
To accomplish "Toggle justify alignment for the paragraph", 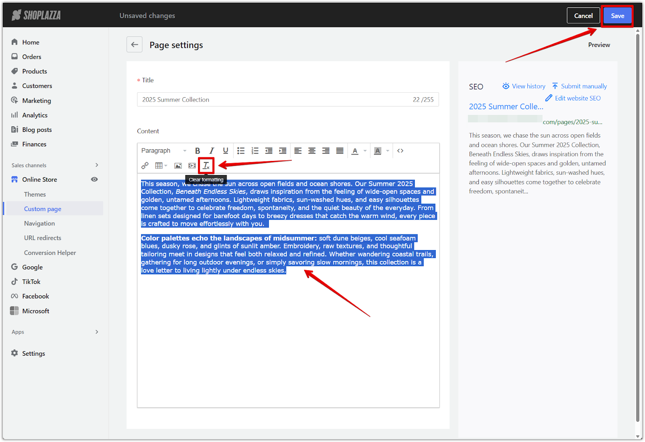I will click(x=340, y=151).
